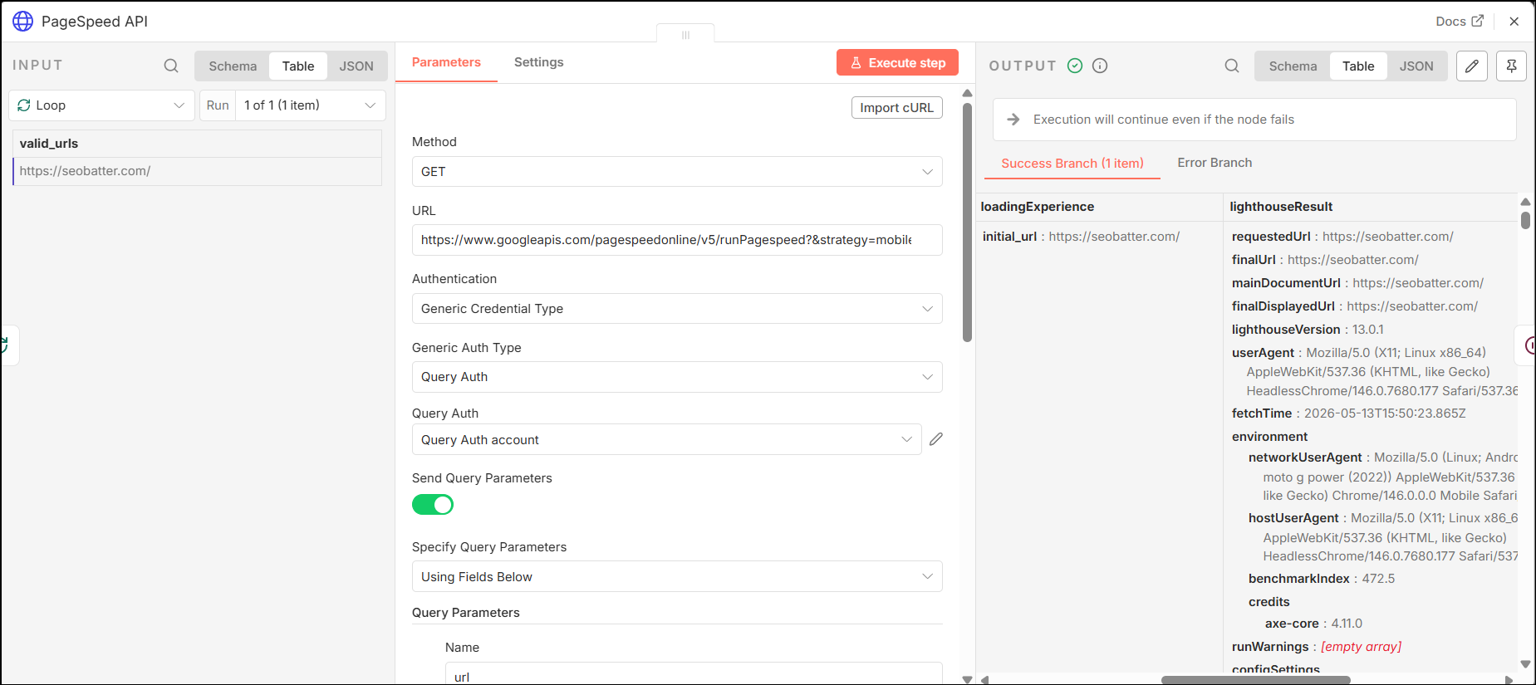This screenshot has width=1536, height=685.
Task: Click the query parameter Name field
Action: (x=694, y=674)
